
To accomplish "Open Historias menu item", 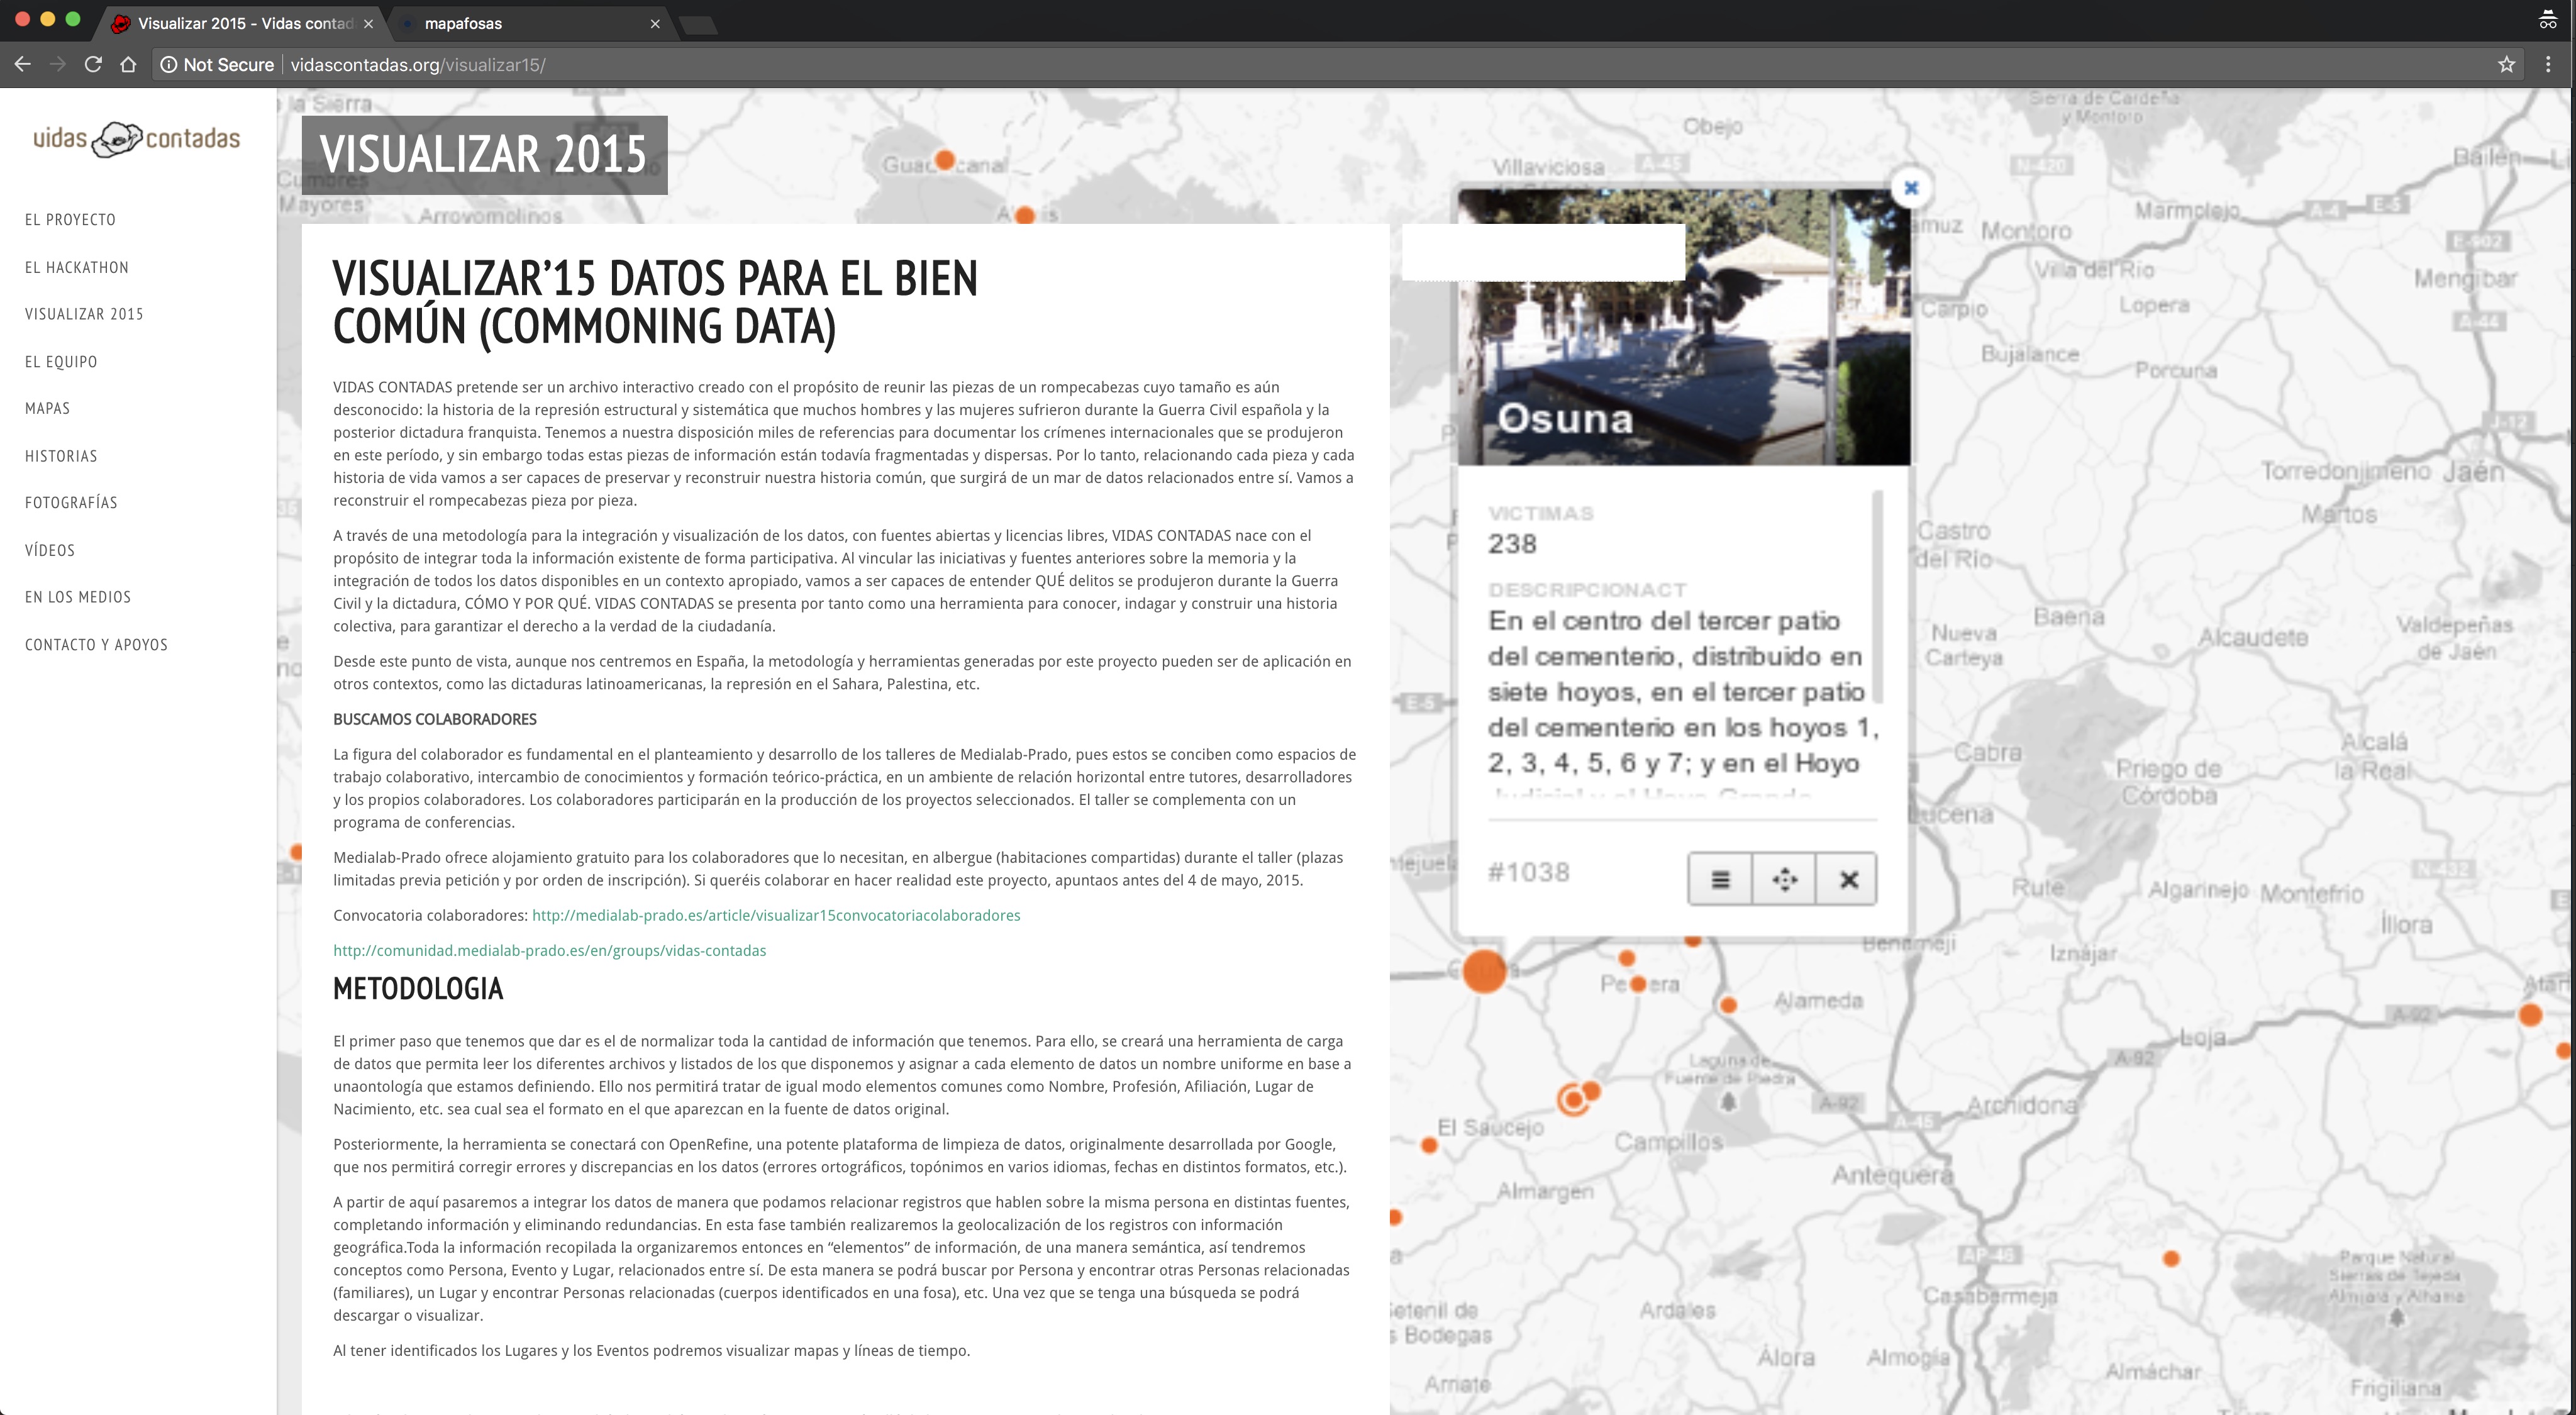I will pos(61,456).
